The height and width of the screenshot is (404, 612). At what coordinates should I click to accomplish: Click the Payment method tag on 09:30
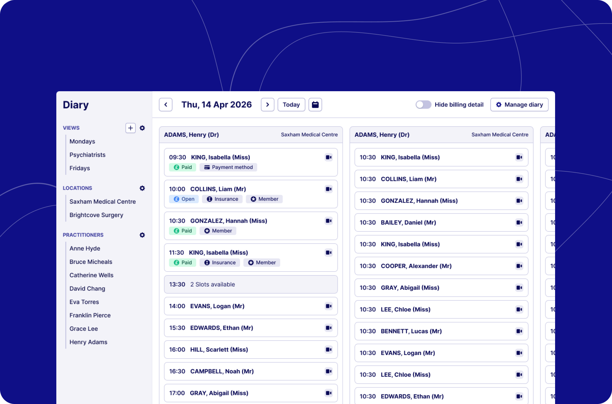point(228,167)
